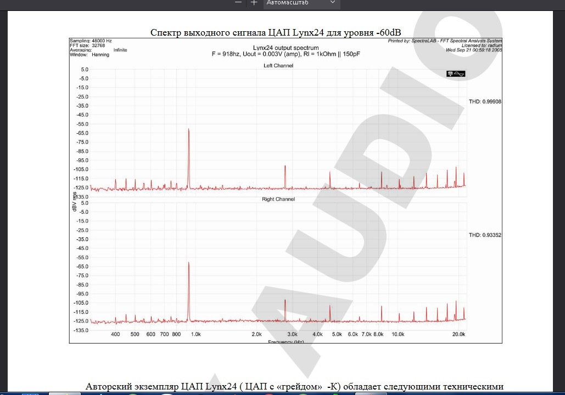Click the '-105.0' label on Right Channel axis
Image resolution: width=565 pixels, height=395 pixels.
point(81,303)
